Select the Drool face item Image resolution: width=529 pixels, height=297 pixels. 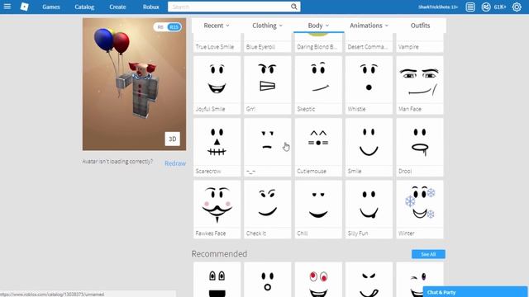click(x=420, y=147)
